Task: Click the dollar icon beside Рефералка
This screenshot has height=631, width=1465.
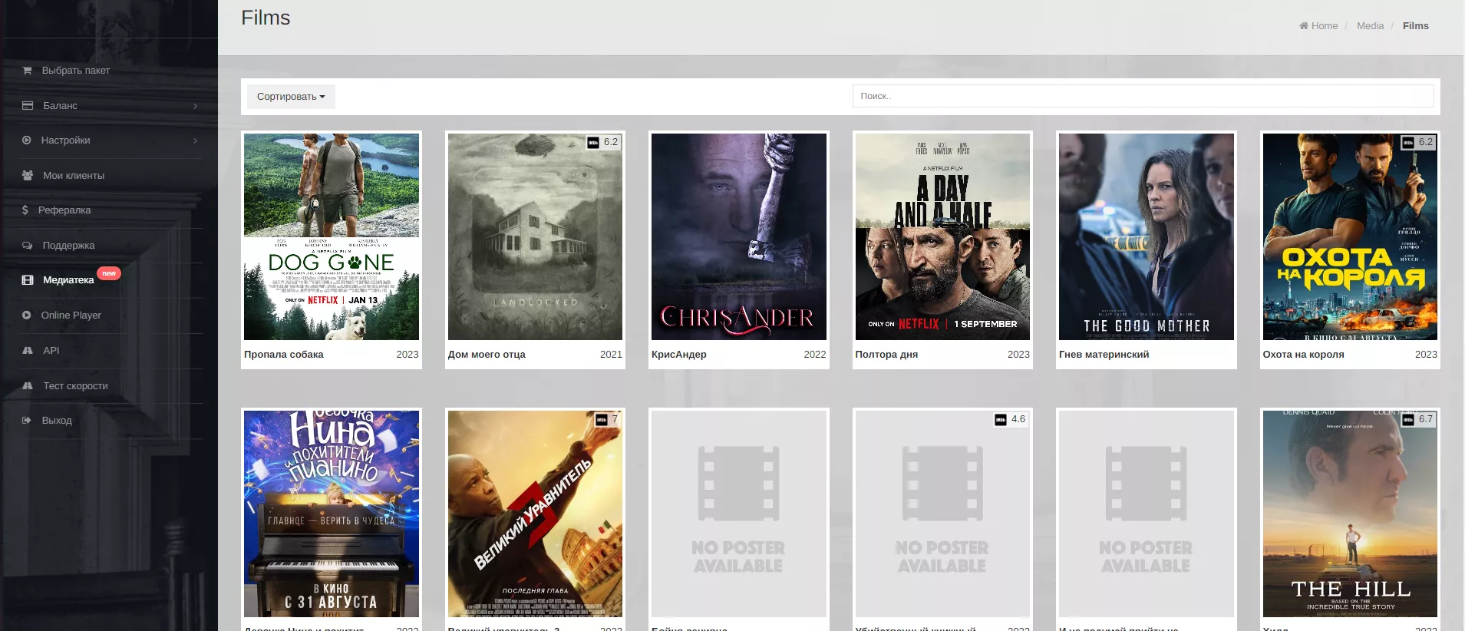Action: click(25, 210)
